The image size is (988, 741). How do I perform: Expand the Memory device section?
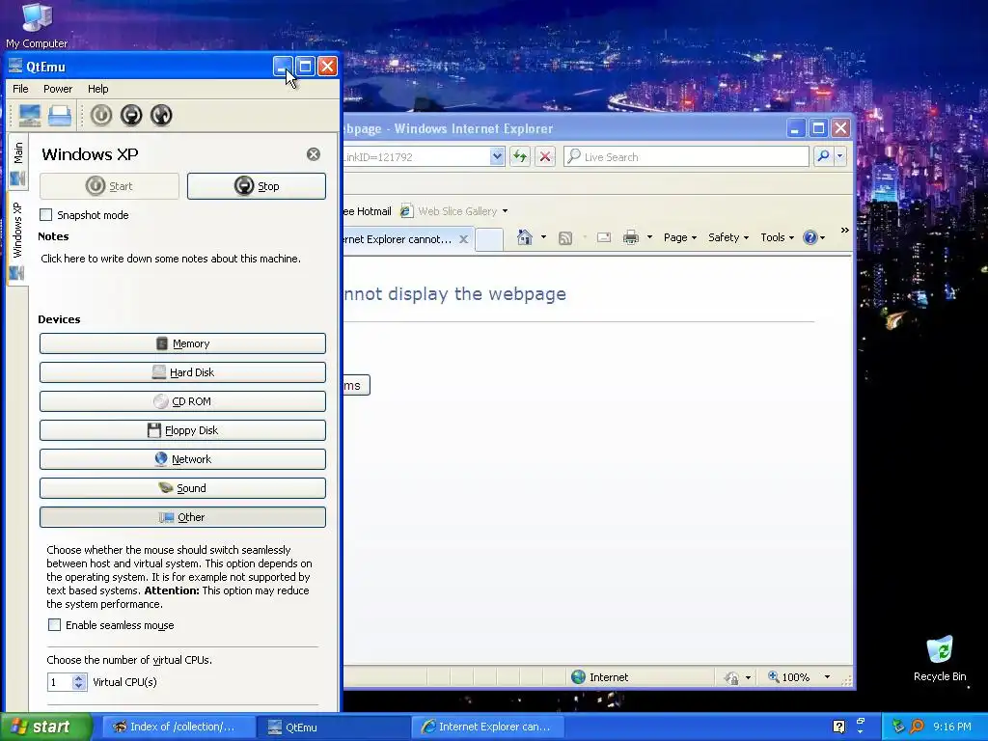pyautogui.click(x=182, y=343)
